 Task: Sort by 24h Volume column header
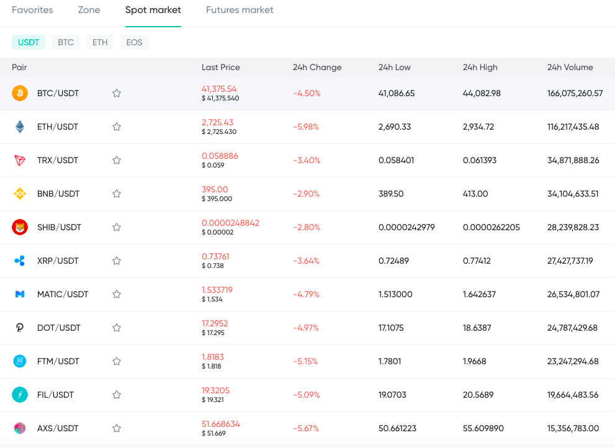tap(570, 68)
